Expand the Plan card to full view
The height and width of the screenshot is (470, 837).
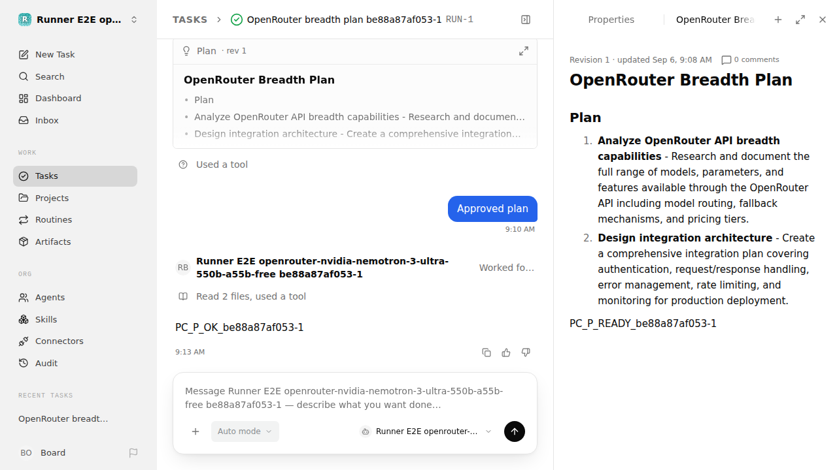point(524,51)
